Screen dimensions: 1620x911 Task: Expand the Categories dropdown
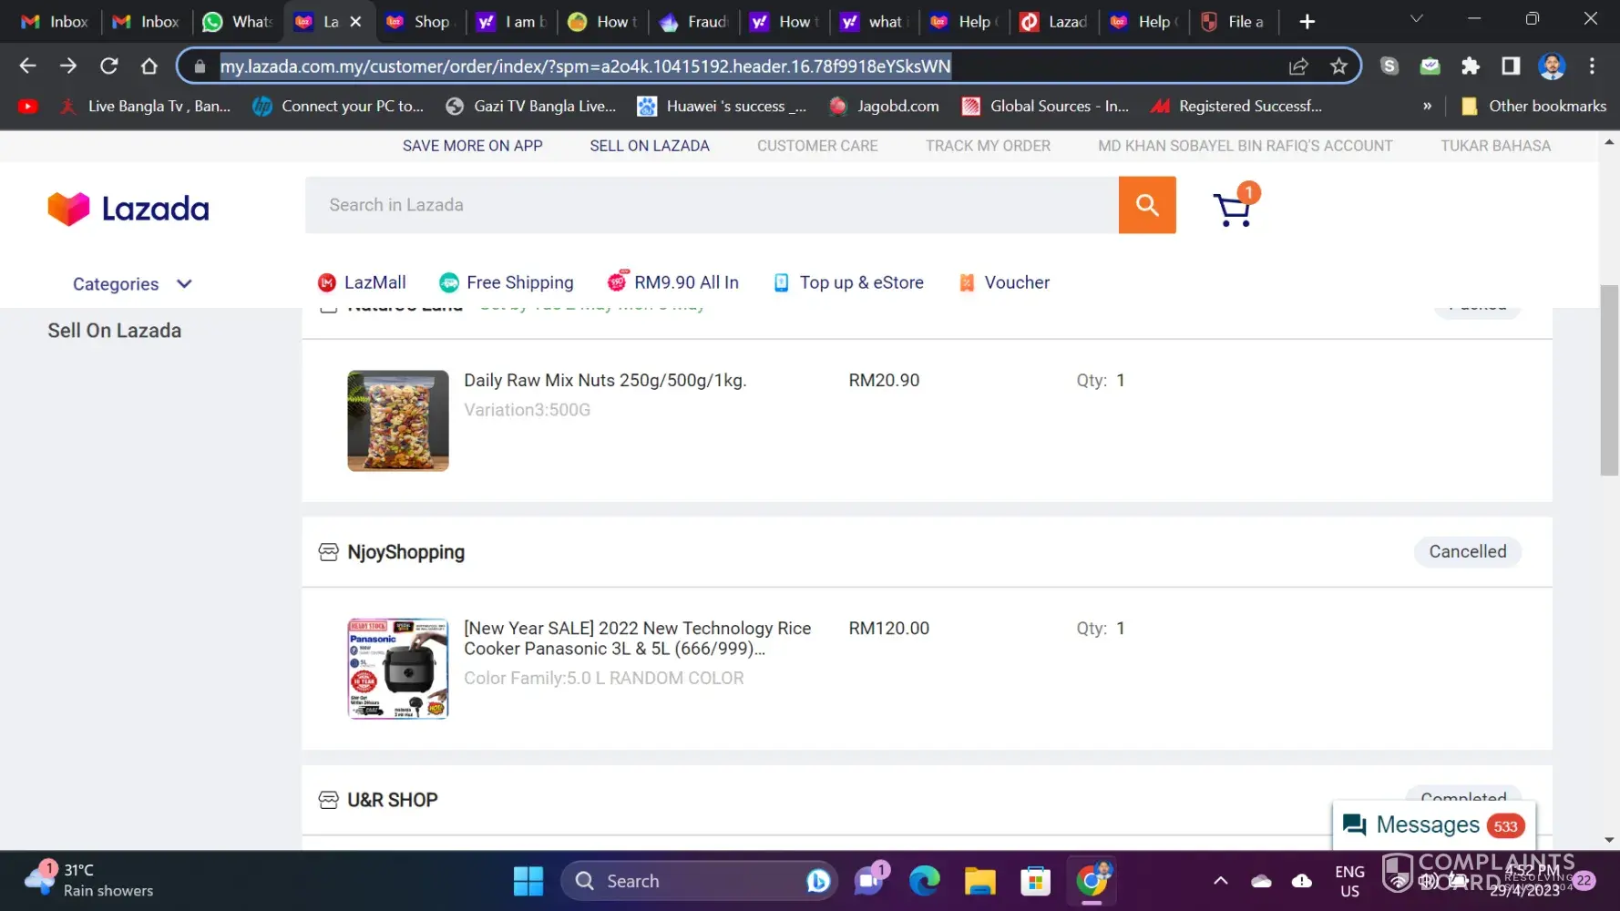tap(132, 284)
